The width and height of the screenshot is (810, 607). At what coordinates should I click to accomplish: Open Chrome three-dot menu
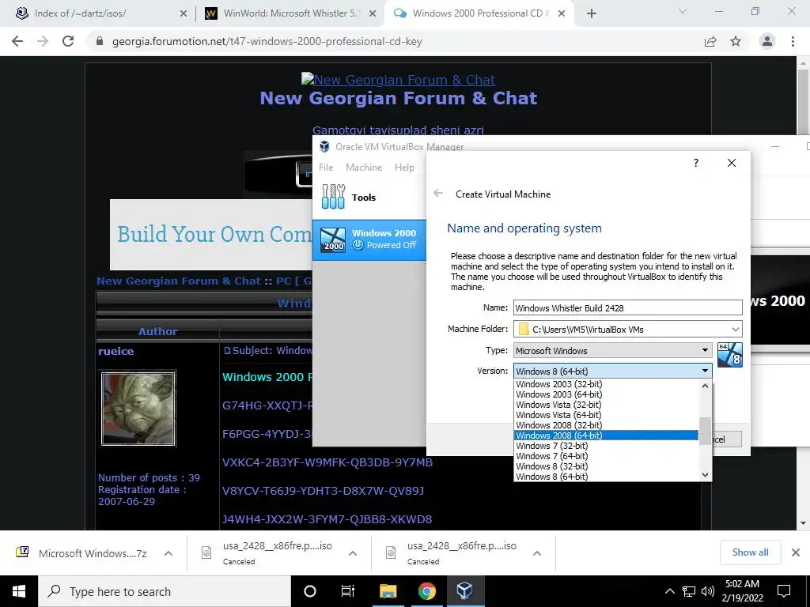coord(793,41)
